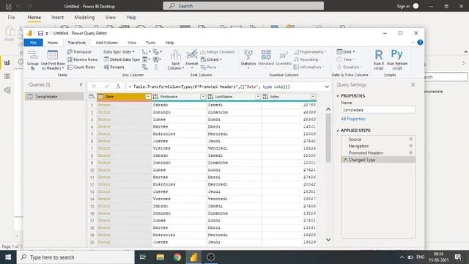Close the Query Settings pane

(413, 85)
